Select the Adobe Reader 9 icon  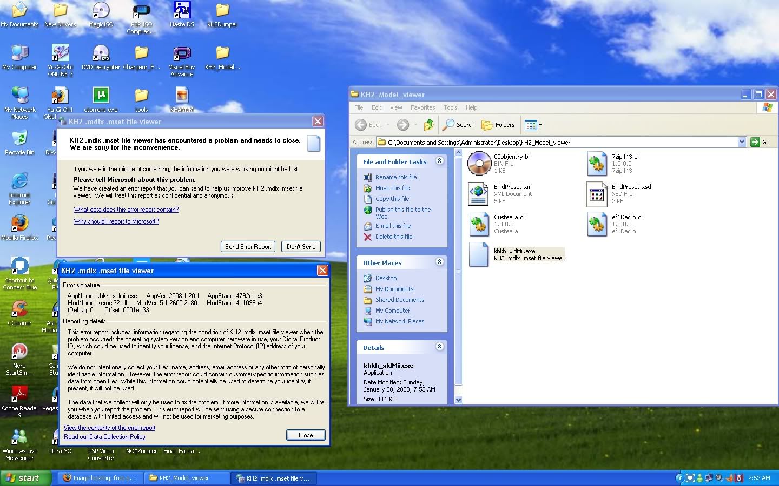(19, 402)
